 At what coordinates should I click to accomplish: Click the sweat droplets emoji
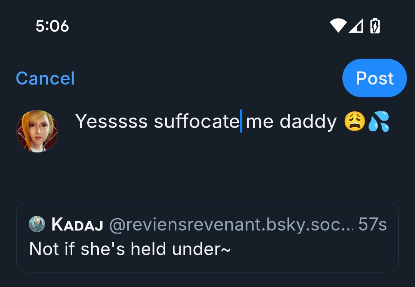379,122
